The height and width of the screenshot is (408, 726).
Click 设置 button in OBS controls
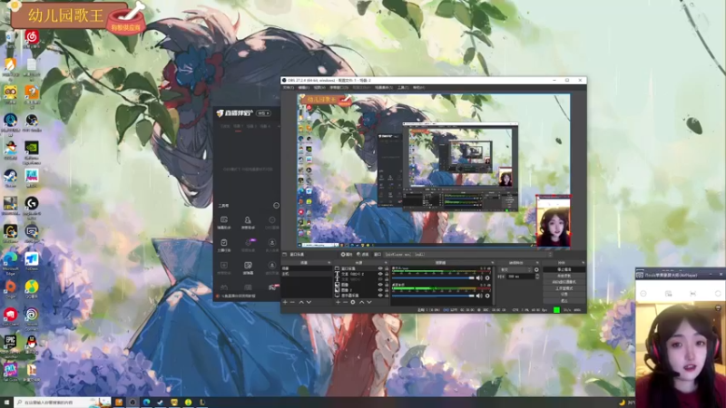click(564, 294)
